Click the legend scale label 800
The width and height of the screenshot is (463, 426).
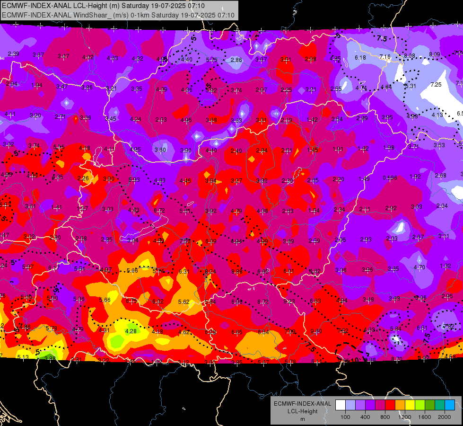click(385, 417)
